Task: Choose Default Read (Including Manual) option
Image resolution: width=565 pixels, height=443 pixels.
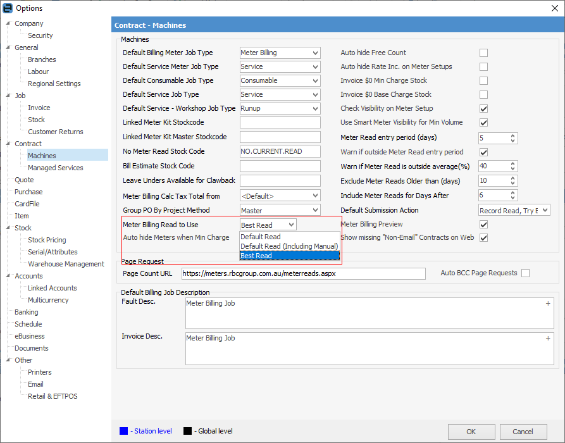Action: coord(289,246)
